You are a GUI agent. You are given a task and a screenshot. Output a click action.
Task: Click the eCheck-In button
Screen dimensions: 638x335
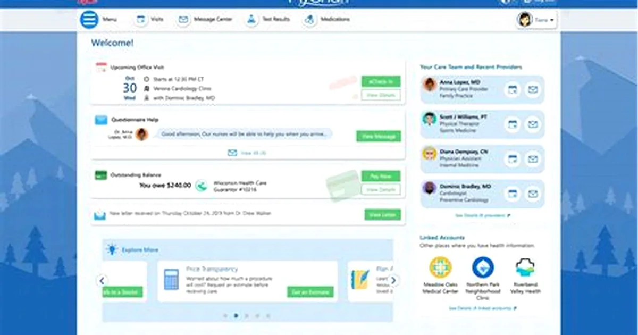[381, 81]
